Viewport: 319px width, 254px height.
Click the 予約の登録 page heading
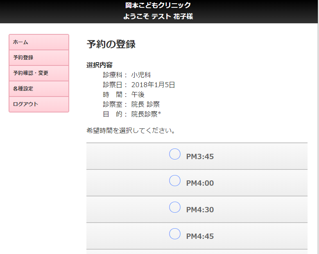[111, 45]
